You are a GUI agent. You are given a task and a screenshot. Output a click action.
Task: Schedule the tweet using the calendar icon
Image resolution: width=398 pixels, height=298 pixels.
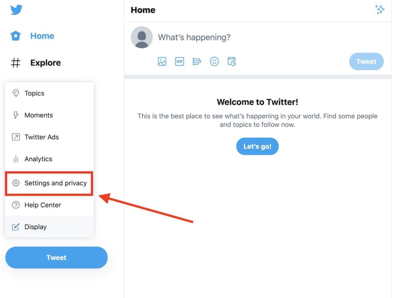[232, 61]
